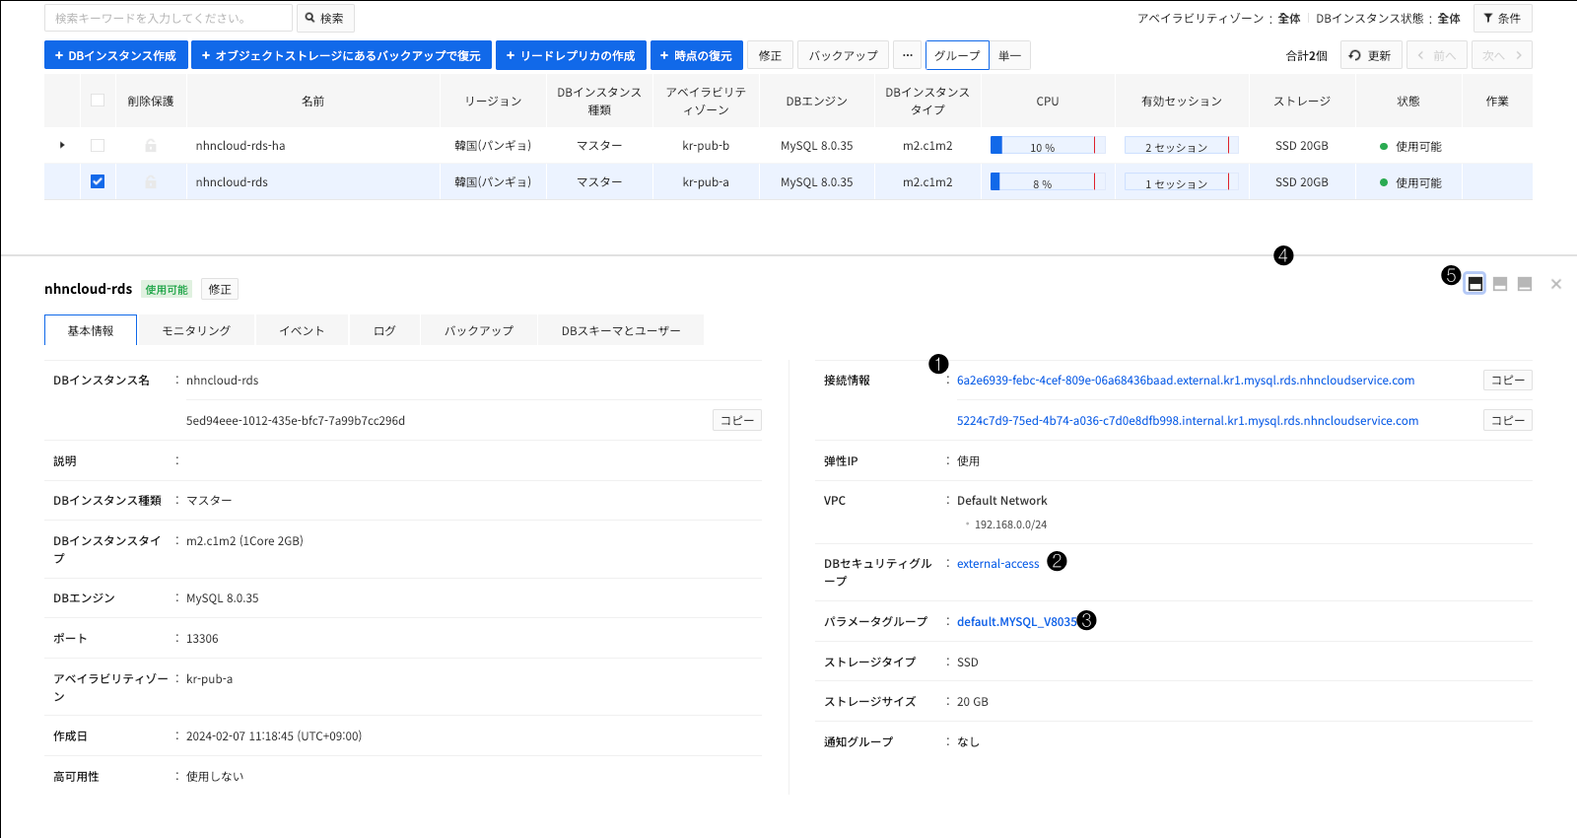Click the DBエンジン column header
The height and width of the screenshot is (838, 1577).
(x=817, y=101)
